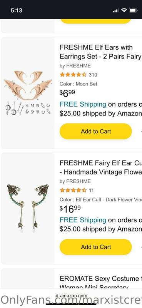The height and width of the screenshot is (308, 142).
Task: Tap the cellular signal bars icon
Action: (x=115, y=11)
